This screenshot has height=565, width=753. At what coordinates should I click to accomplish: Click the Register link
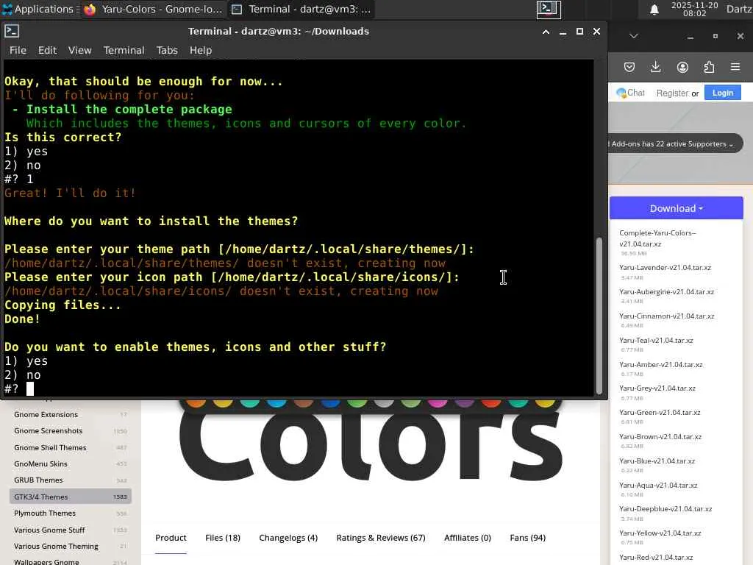pos(672,93)
